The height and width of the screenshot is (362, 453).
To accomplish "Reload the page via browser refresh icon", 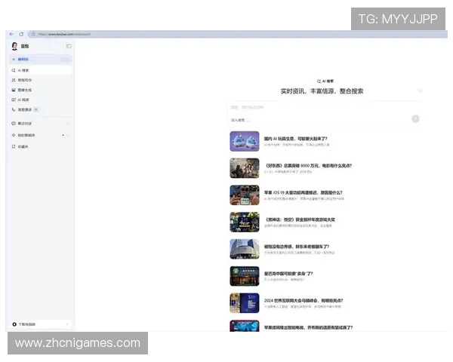I will click(x=21, y=34).
